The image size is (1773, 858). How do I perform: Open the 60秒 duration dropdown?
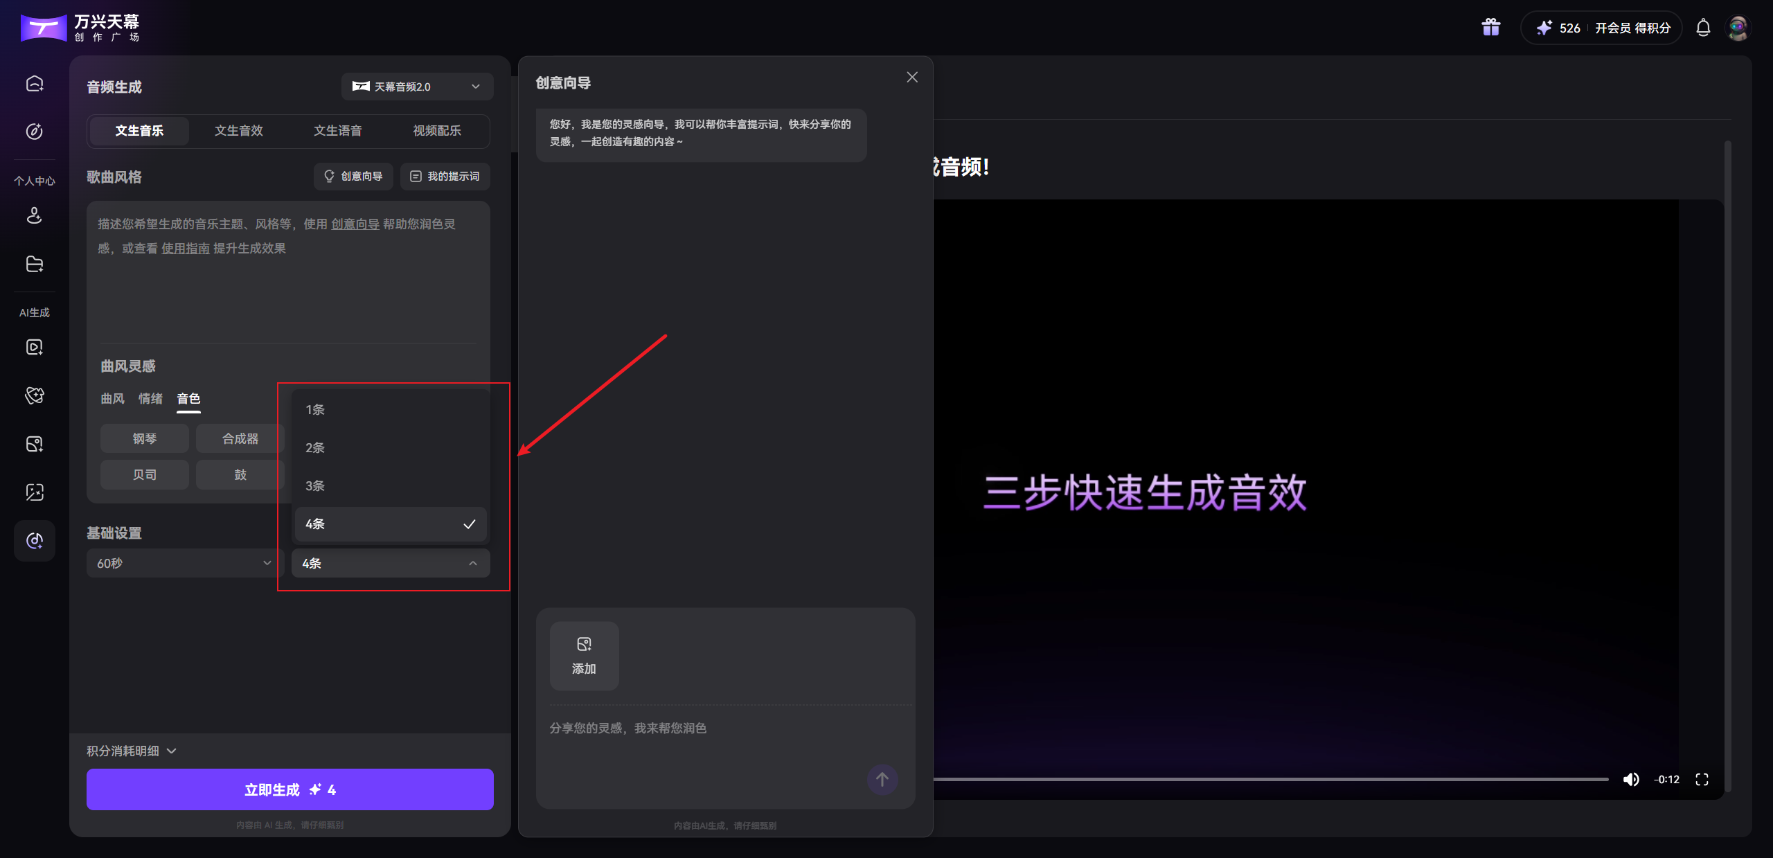[184, 563]
